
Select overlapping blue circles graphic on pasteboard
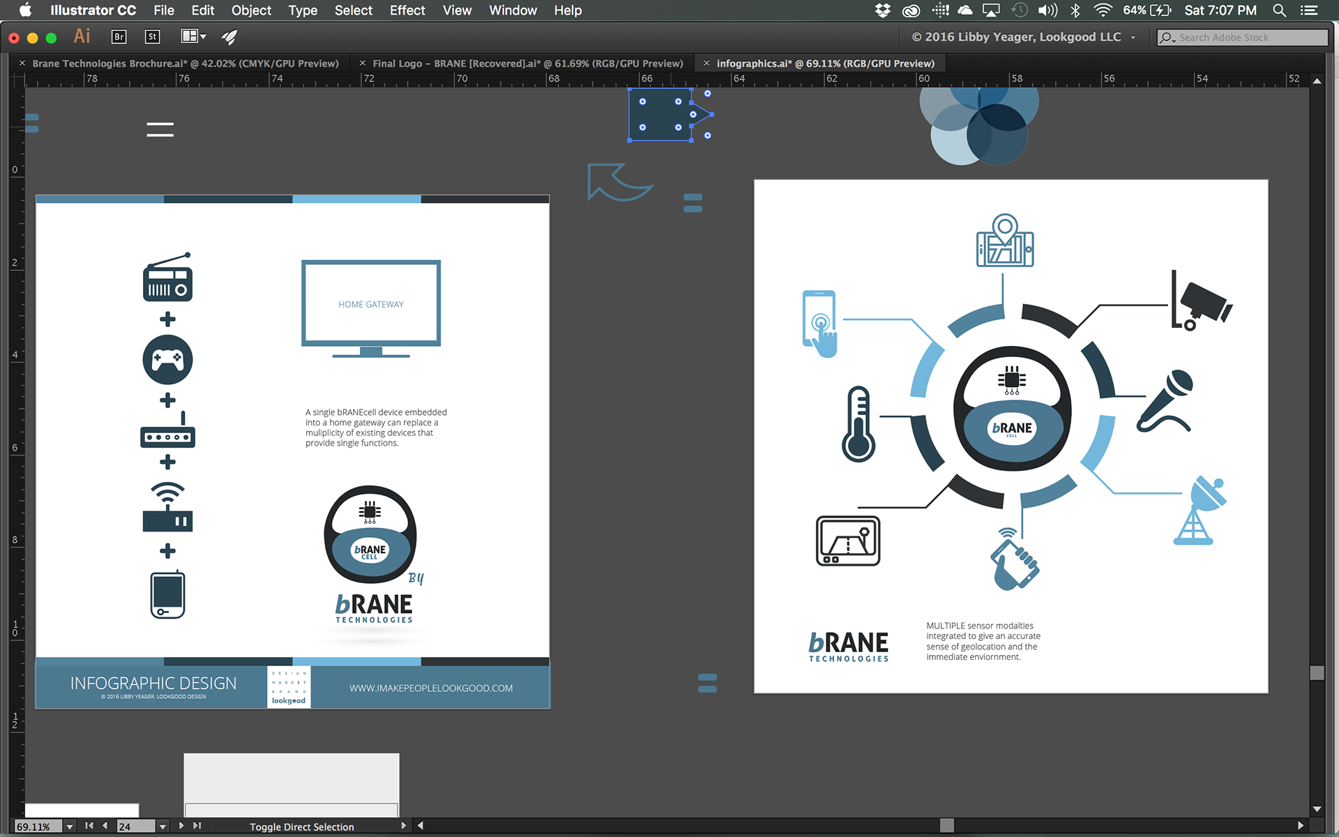979,126
